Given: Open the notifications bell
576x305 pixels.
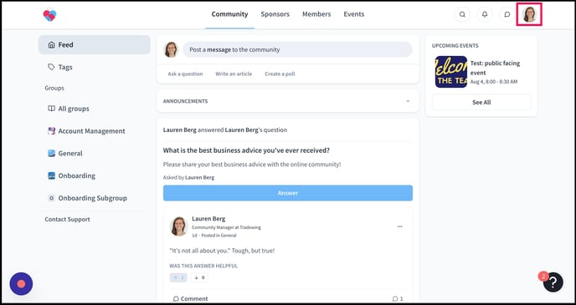Looking at the screenshot, I should 485,14.
